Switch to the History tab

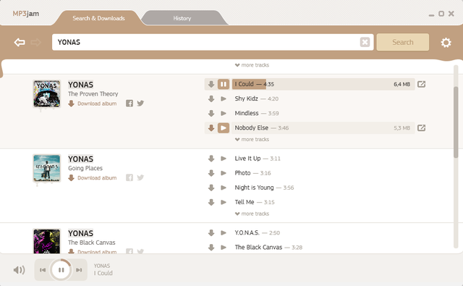coord(182,18)
